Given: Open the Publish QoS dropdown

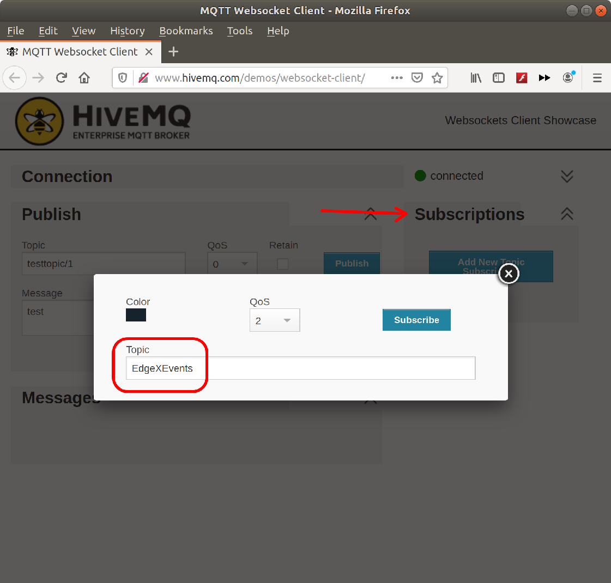Looking at the screenshot, I should (x=232, y=264).
